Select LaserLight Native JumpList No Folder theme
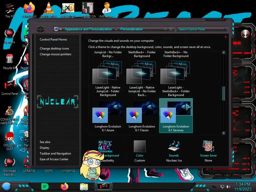This screenshot has width=256, height=192. click(x=142, y=78)
